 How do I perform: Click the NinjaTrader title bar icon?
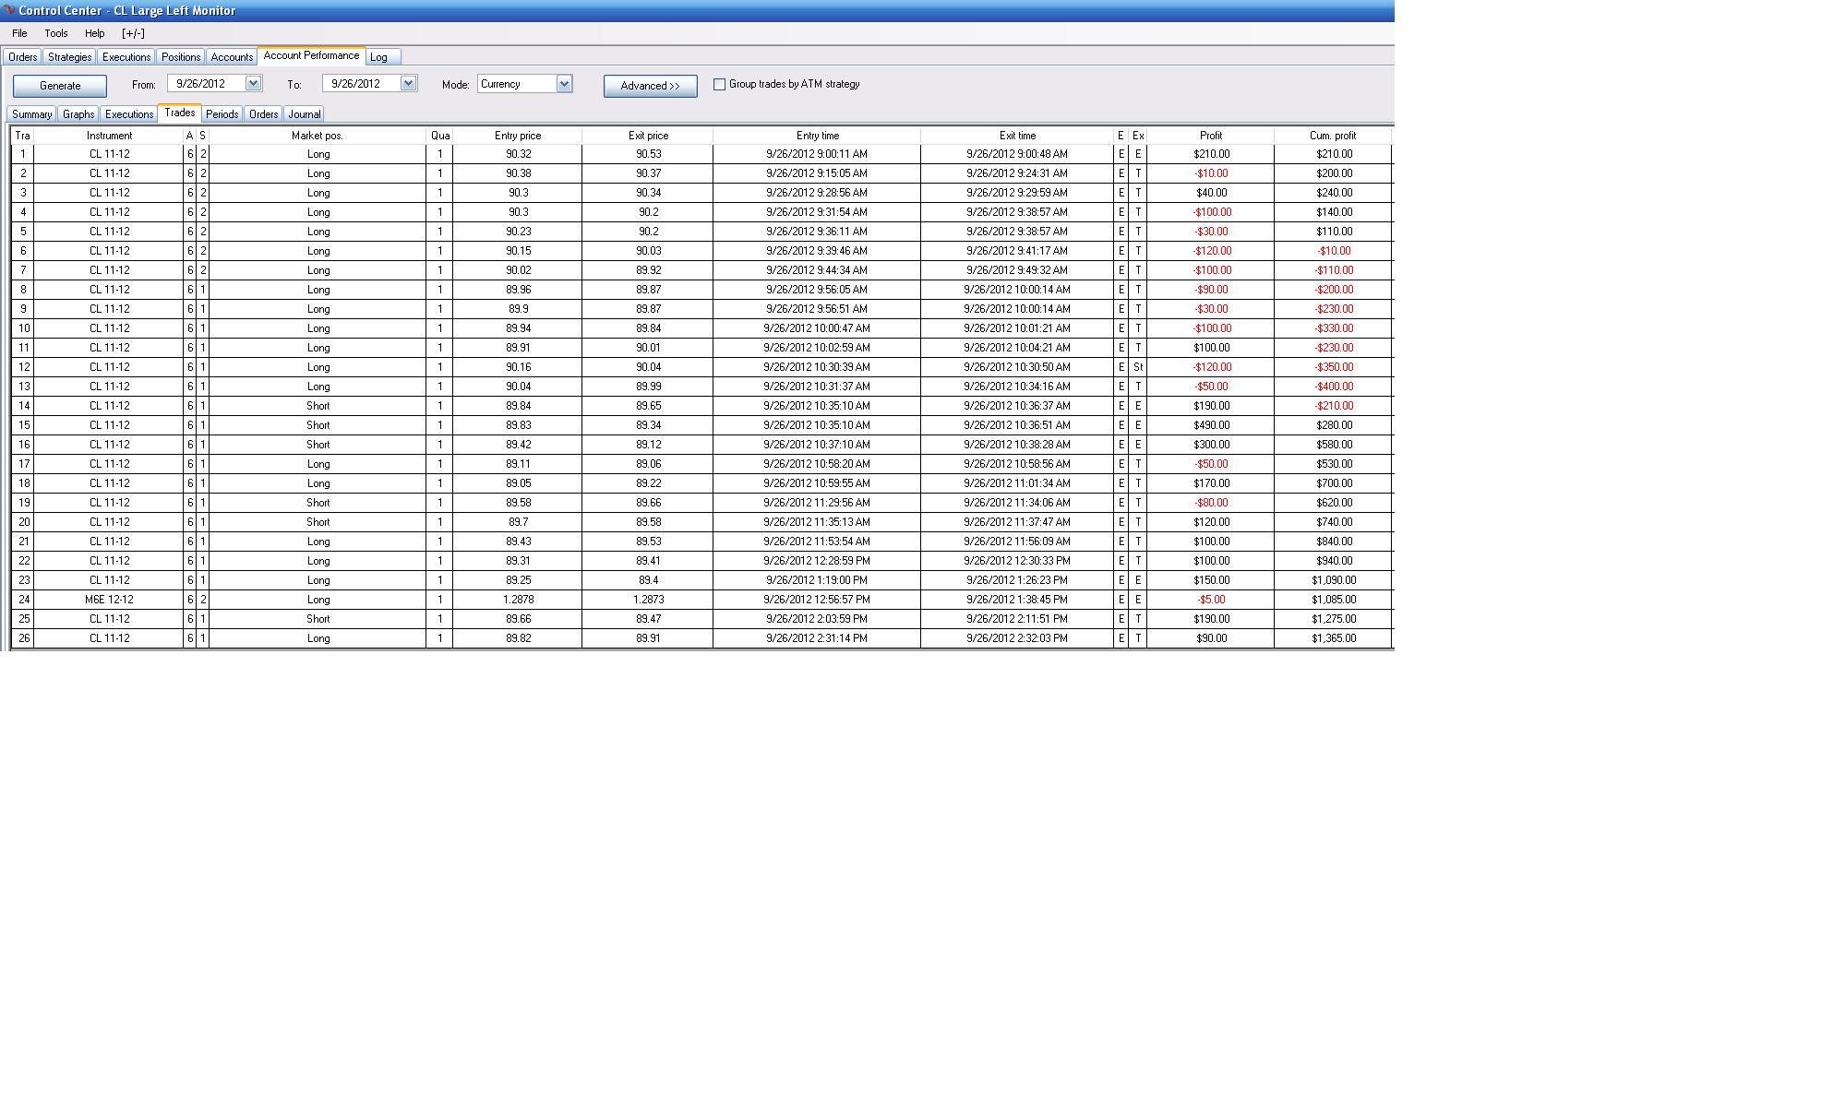point(8,10)
